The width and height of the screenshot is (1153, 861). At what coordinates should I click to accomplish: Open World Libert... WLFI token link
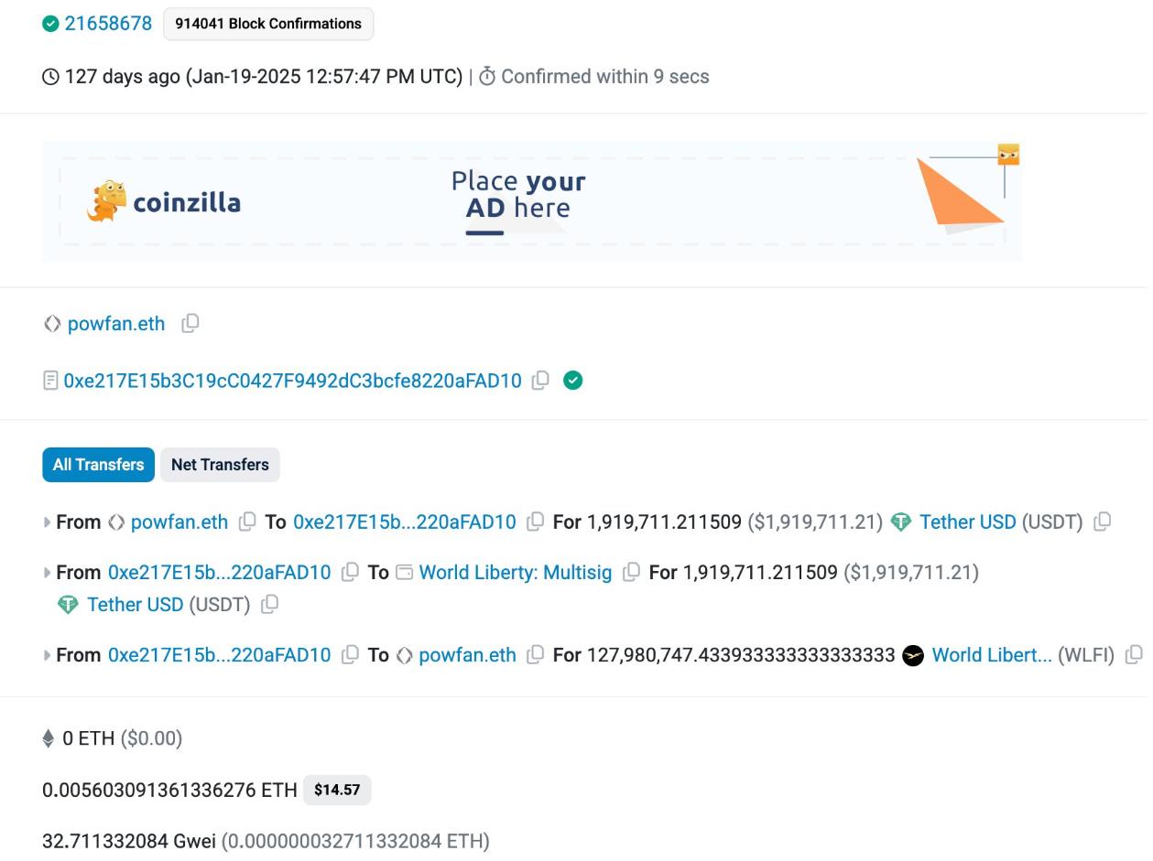[992, 655]
